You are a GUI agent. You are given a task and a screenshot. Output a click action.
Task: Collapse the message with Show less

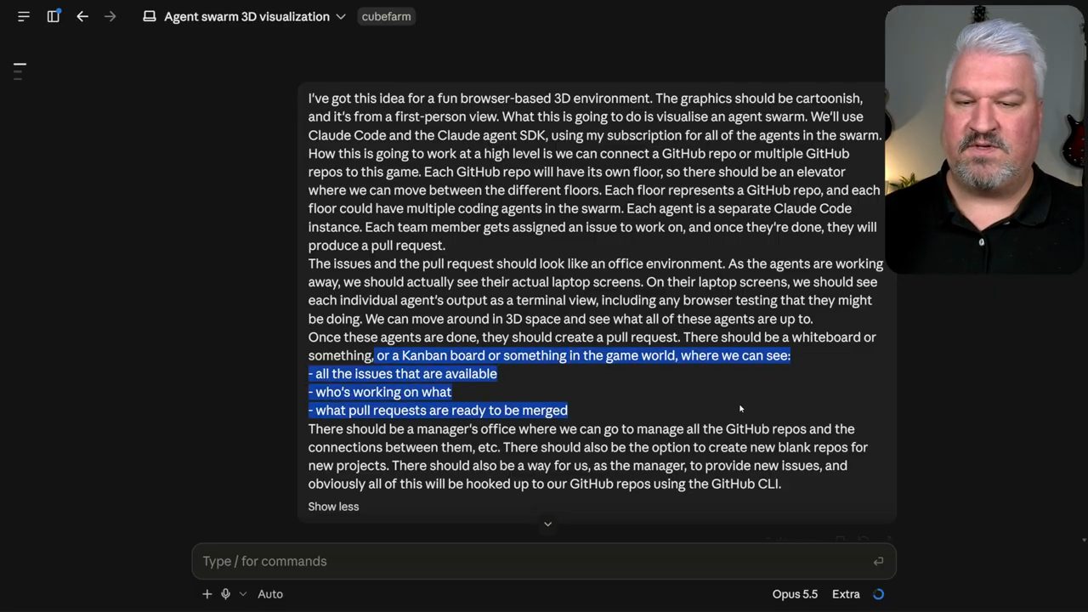tap(333, 507)
